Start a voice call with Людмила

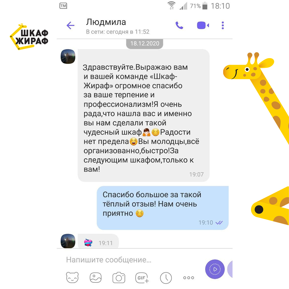coord(179,25)
